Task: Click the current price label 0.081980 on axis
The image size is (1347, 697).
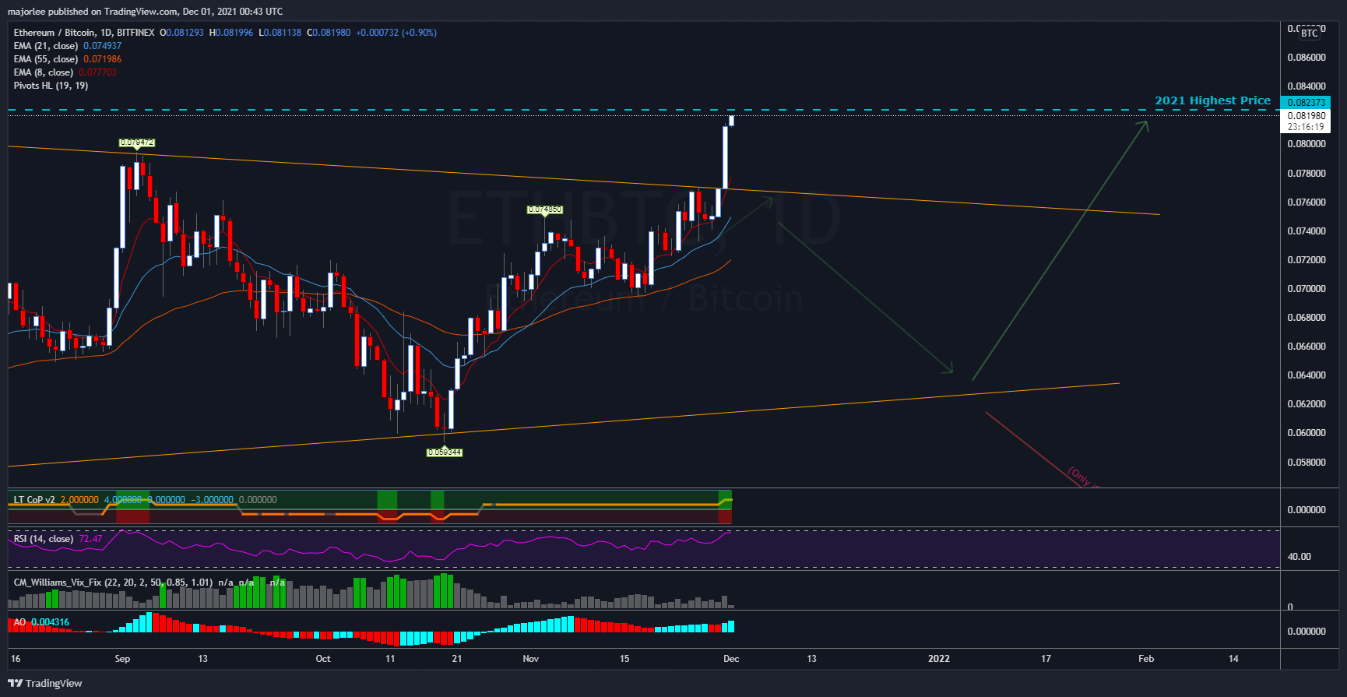Action: click(1306, 116)
